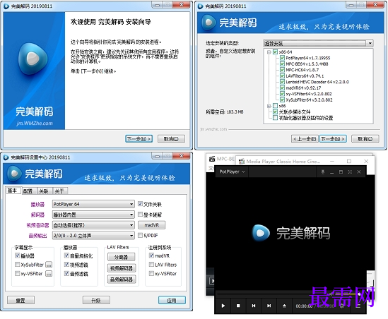Click PotPlayer stop button
This screenshot has width=388, height=319.
(x=238, y=306)
